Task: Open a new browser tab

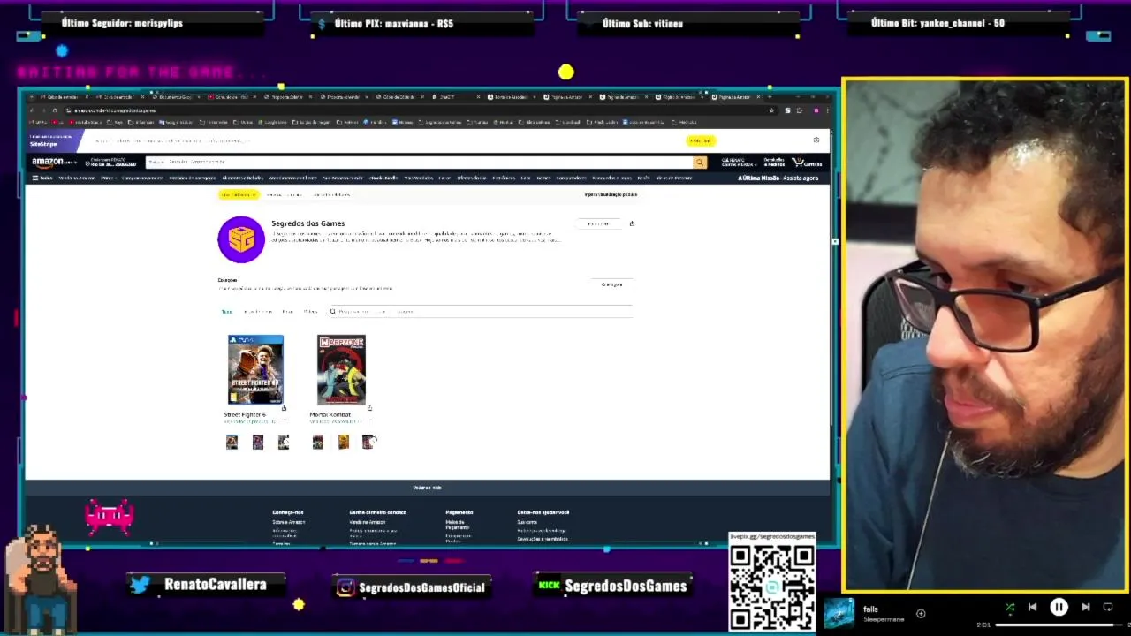Action: click(x=770, y=97)
